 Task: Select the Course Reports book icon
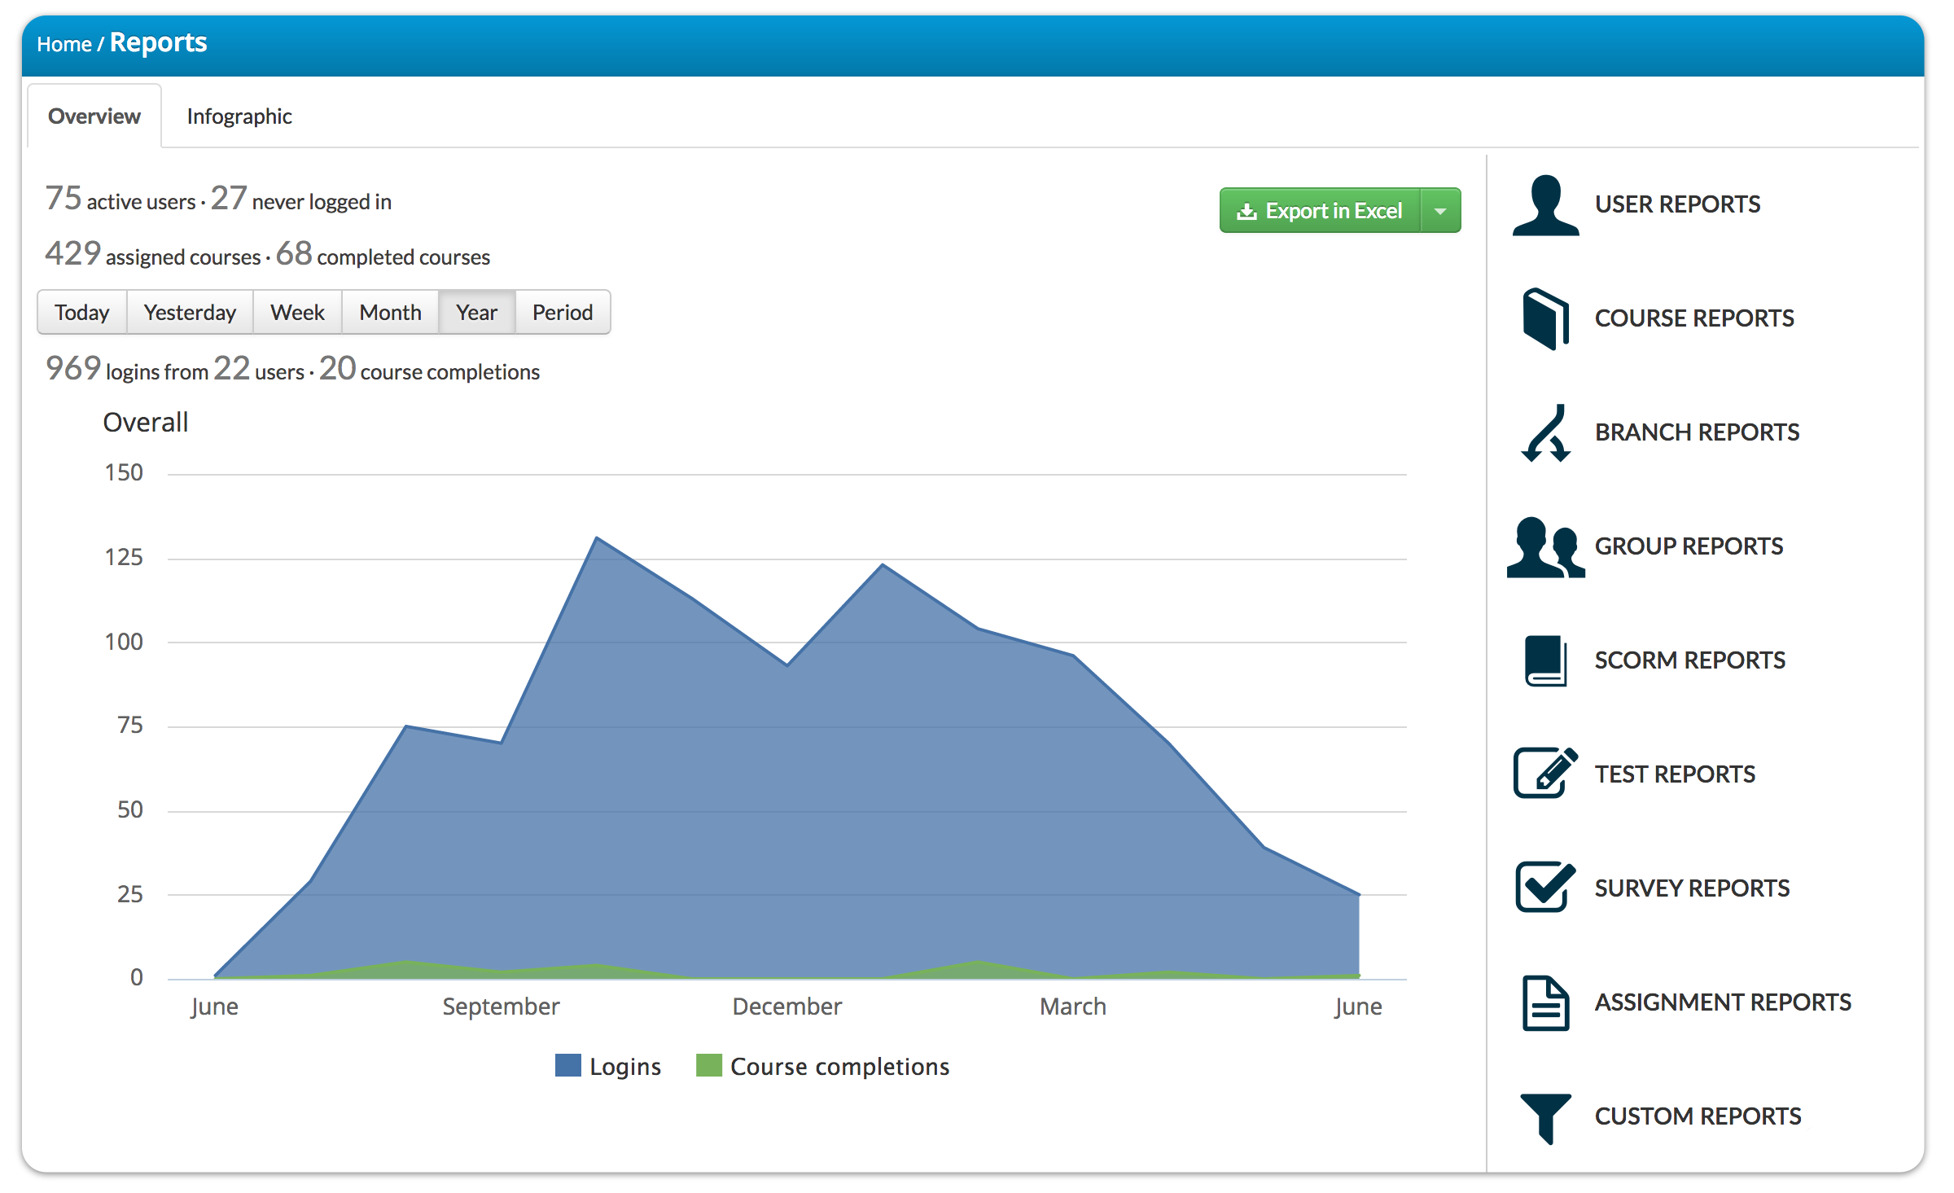(x=1545, y=318)
